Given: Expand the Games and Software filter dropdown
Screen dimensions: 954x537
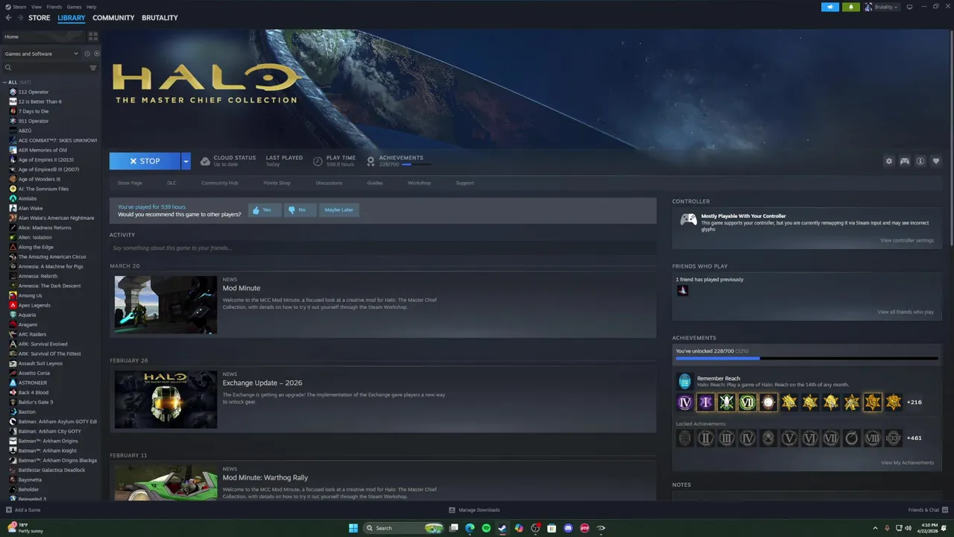Looking at the screenshot, I should click(x=41, y=54).
